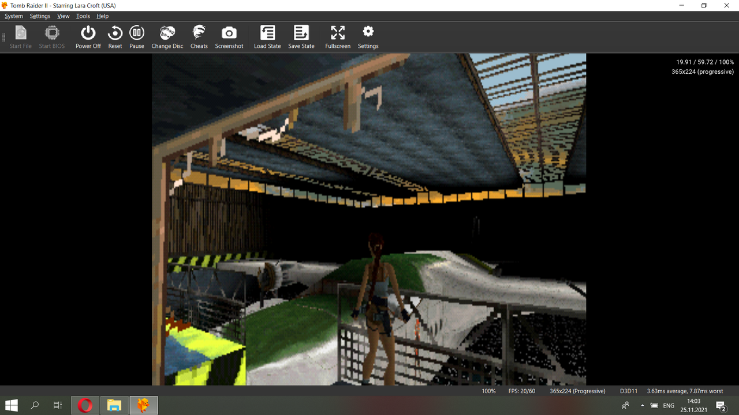Open Task View in the taskbar
739x415 pixels.
point(58,405)
